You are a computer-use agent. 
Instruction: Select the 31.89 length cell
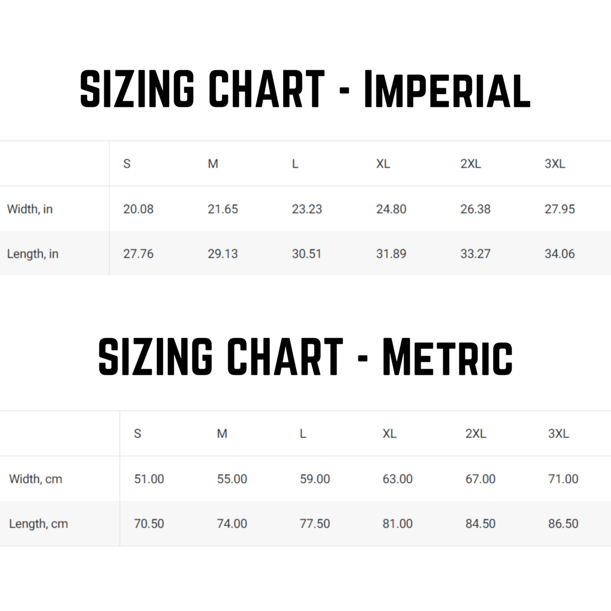click(391, 254)
